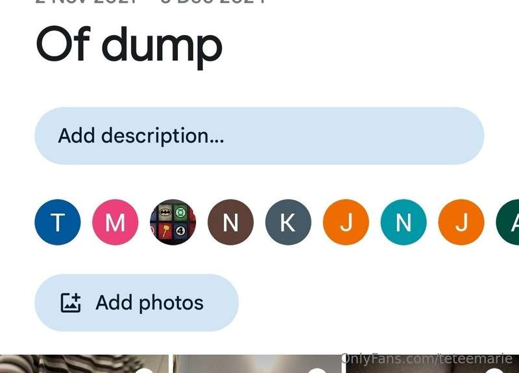Select the teal N member avatar
The width and height of the screenshot is (519, 373).
click(404, 222)
